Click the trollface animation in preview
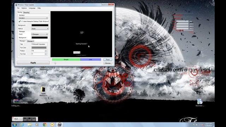 click(x=82, y=32)
